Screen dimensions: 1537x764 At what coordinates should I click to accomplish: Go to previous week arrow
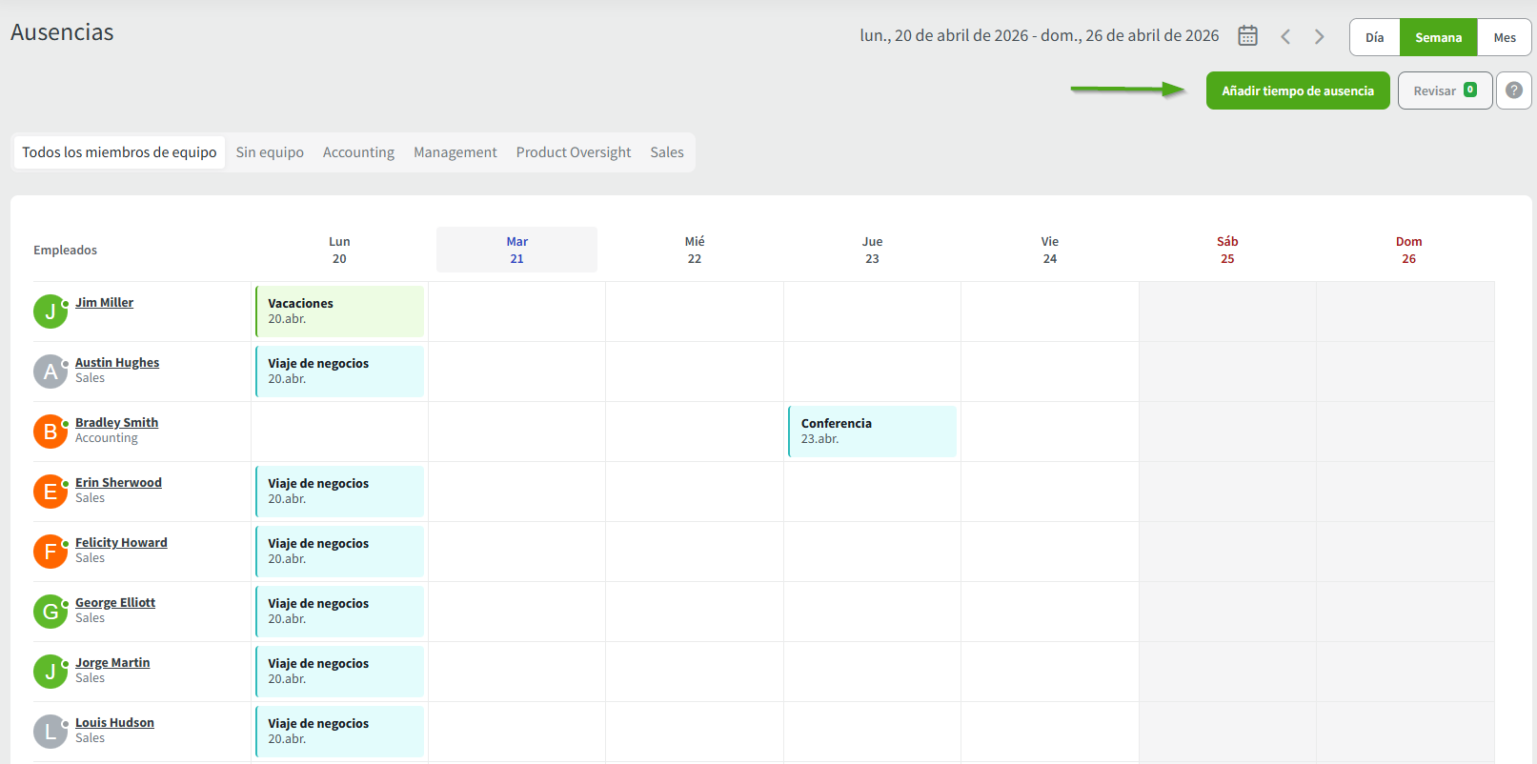pyautogui.click(x=1285, y=36)
